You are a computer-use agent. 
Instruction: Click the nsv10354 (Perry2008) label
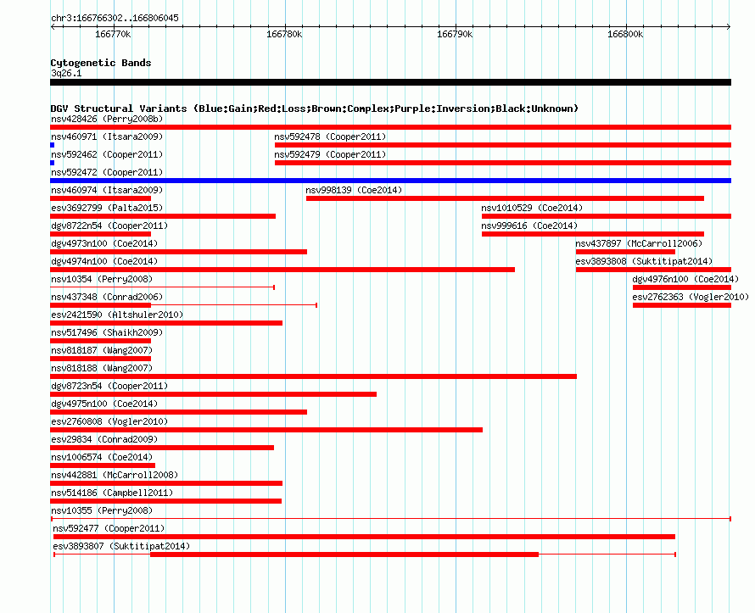tap(102, 279)
